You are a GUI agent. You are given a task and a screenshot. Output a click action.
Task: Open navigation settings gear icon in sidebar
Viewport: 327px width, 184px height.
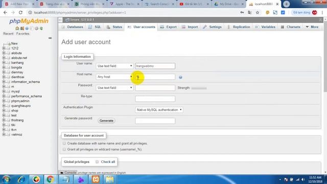click(36, 29)
